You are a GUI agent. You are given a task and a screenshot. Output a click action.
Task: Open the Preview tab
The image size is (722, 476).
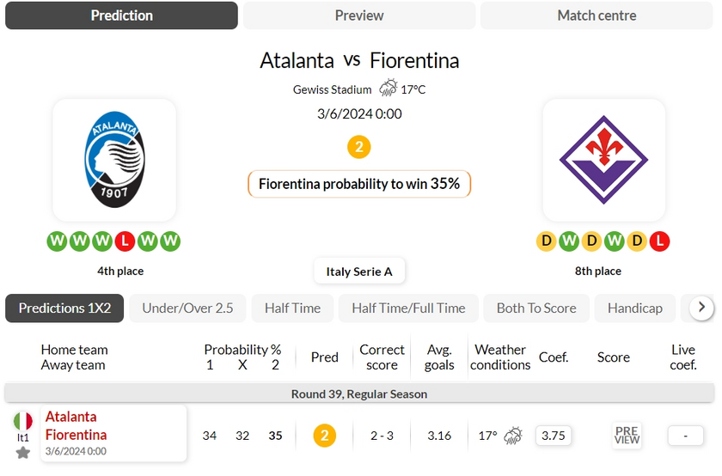(359, 15)
